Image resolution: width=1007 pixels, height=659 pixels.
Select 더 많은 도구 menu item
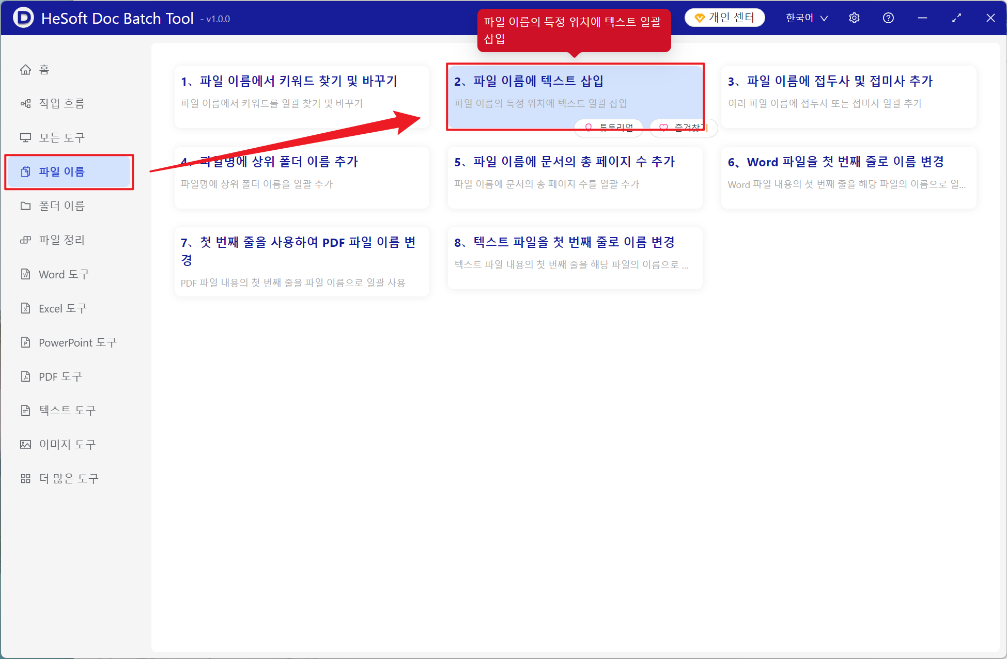point(68,478)
